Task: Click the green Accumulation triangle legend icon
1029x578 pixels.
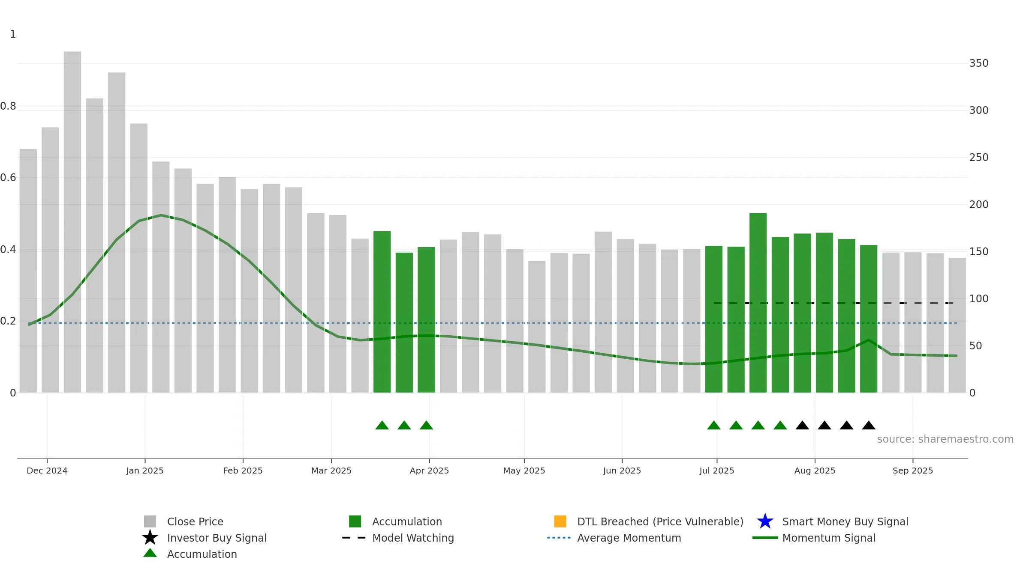Action: 150,553
